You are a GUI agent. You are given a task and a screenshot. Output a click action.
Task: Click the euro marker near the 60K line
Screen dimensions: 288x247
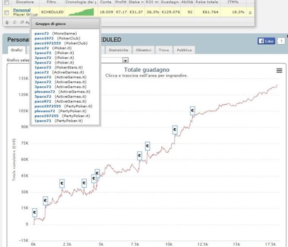140,156
